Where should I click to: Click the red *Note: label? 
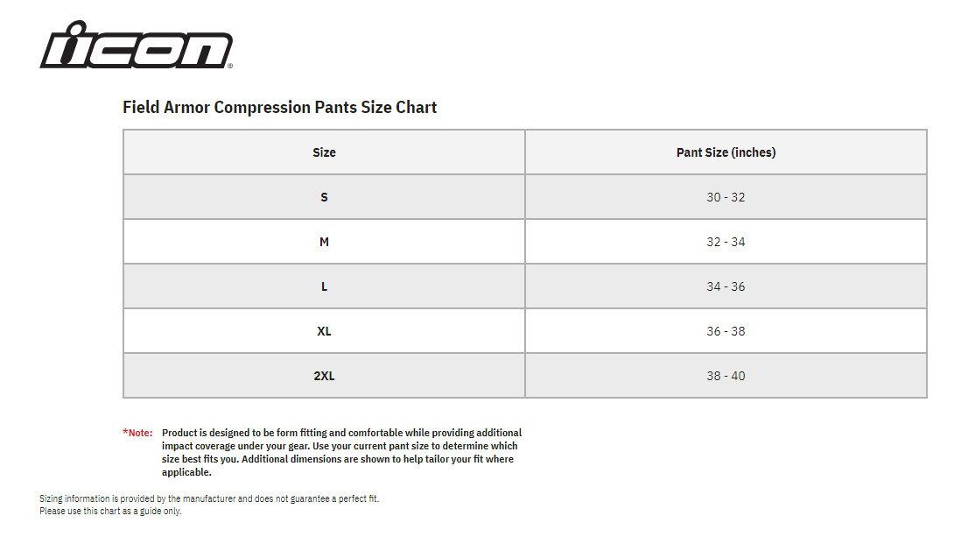click(137, 433)
